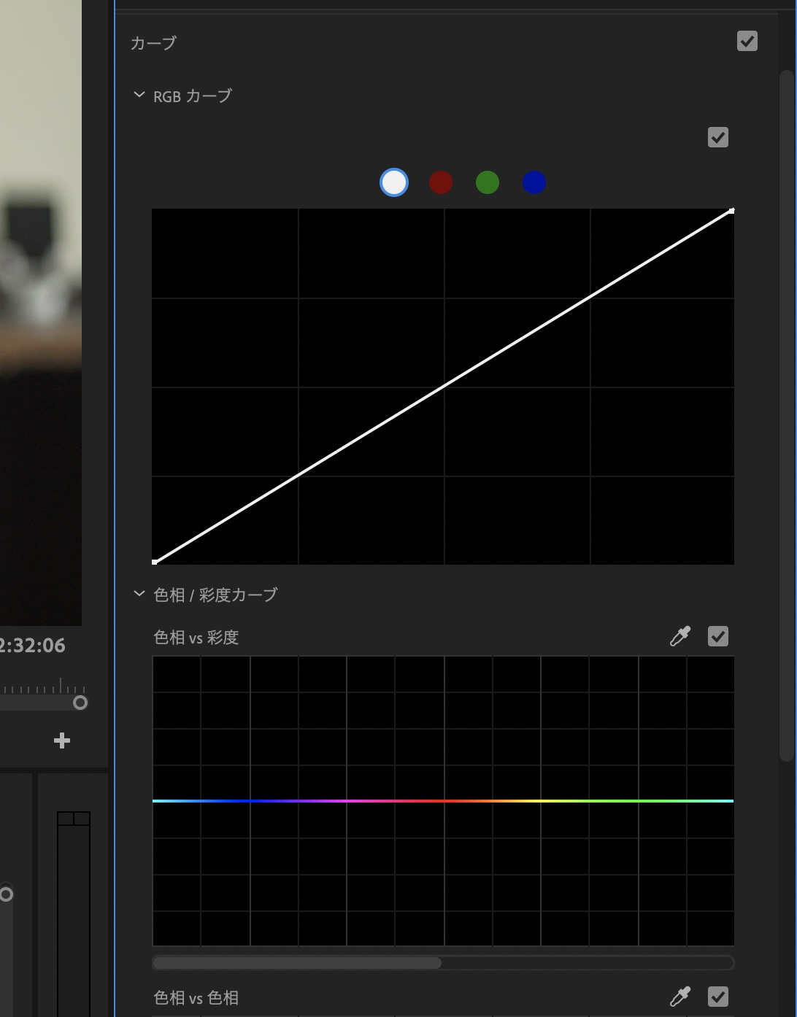Select the blue channel curve
797x1017 pixels.
(534, 182)
